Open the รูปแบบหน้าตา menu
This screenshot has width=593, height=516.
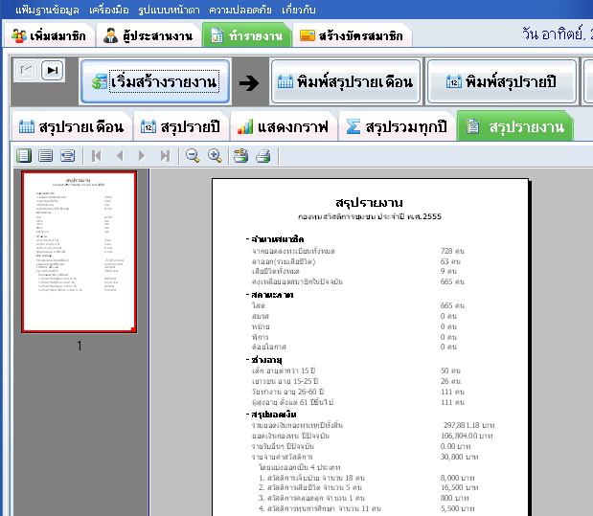pos(169,10)
